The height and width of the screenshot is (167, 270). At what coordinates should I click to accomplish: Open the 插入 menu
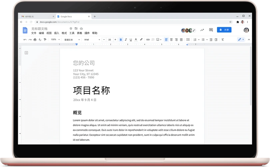pos(56,33)
